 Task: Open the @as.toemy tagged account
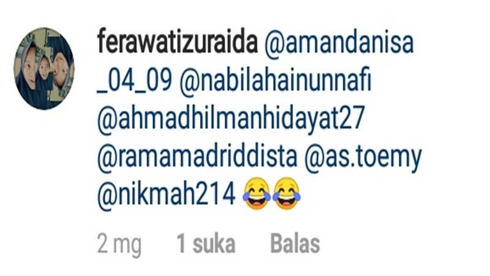(x=363, y=158)
